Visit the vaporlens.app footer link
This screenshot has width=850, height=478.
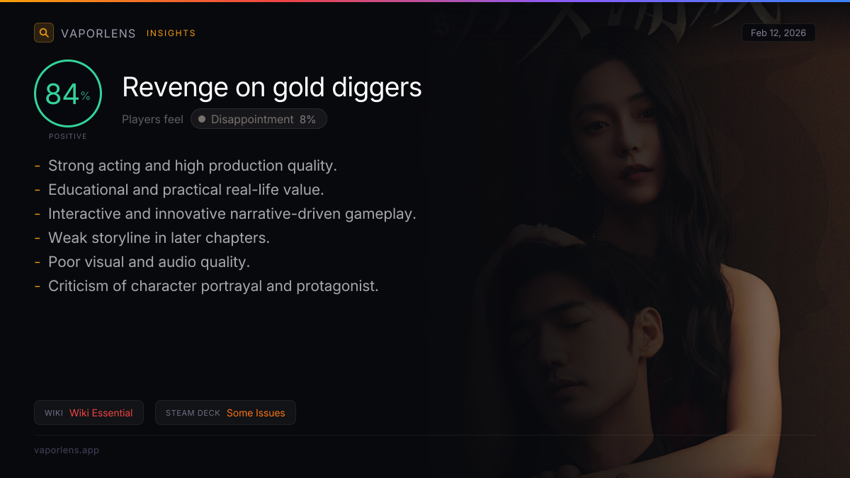[67, 450]
